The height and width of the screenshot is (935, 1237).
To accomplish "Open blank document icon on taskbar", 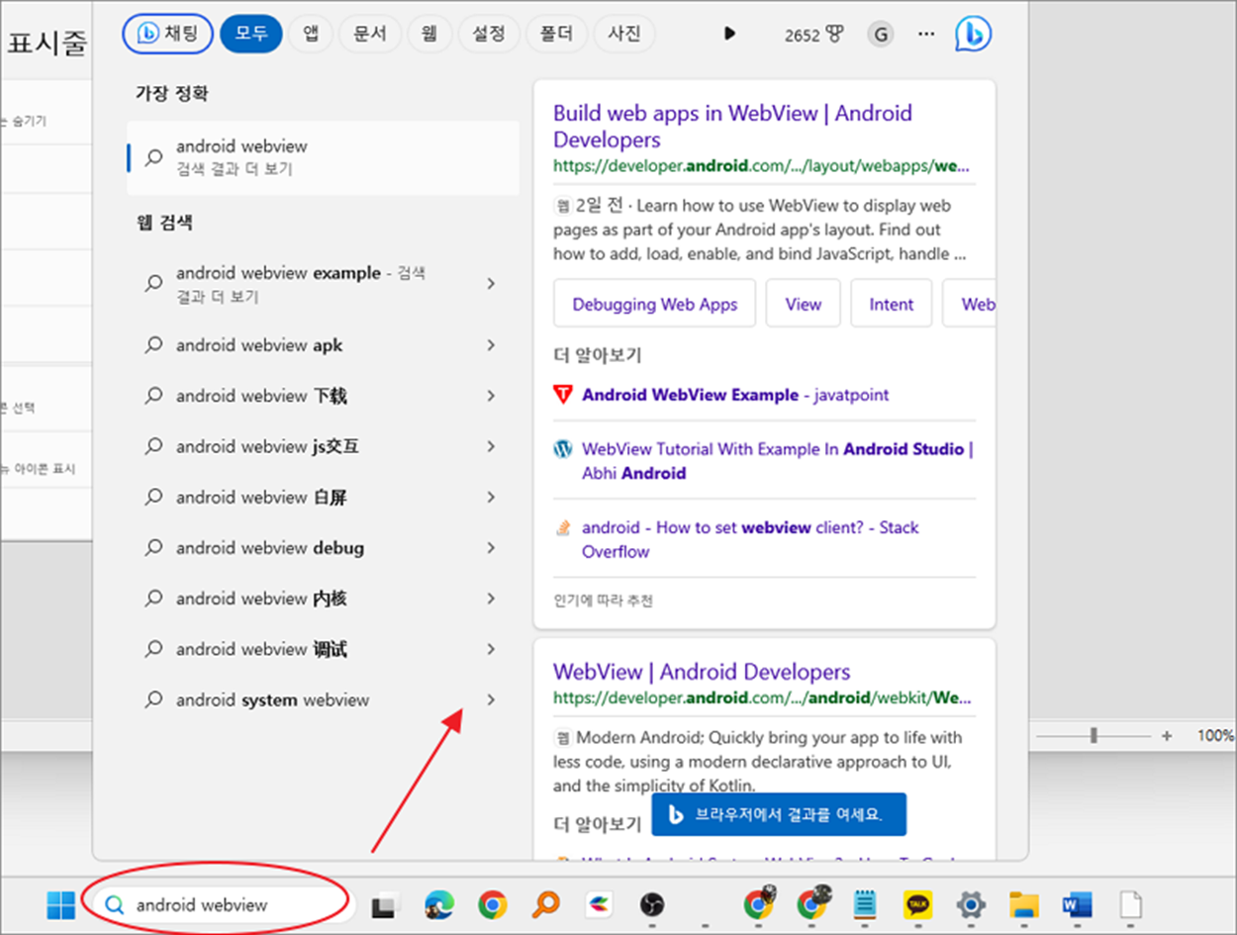I will (x=1130, y=904).
